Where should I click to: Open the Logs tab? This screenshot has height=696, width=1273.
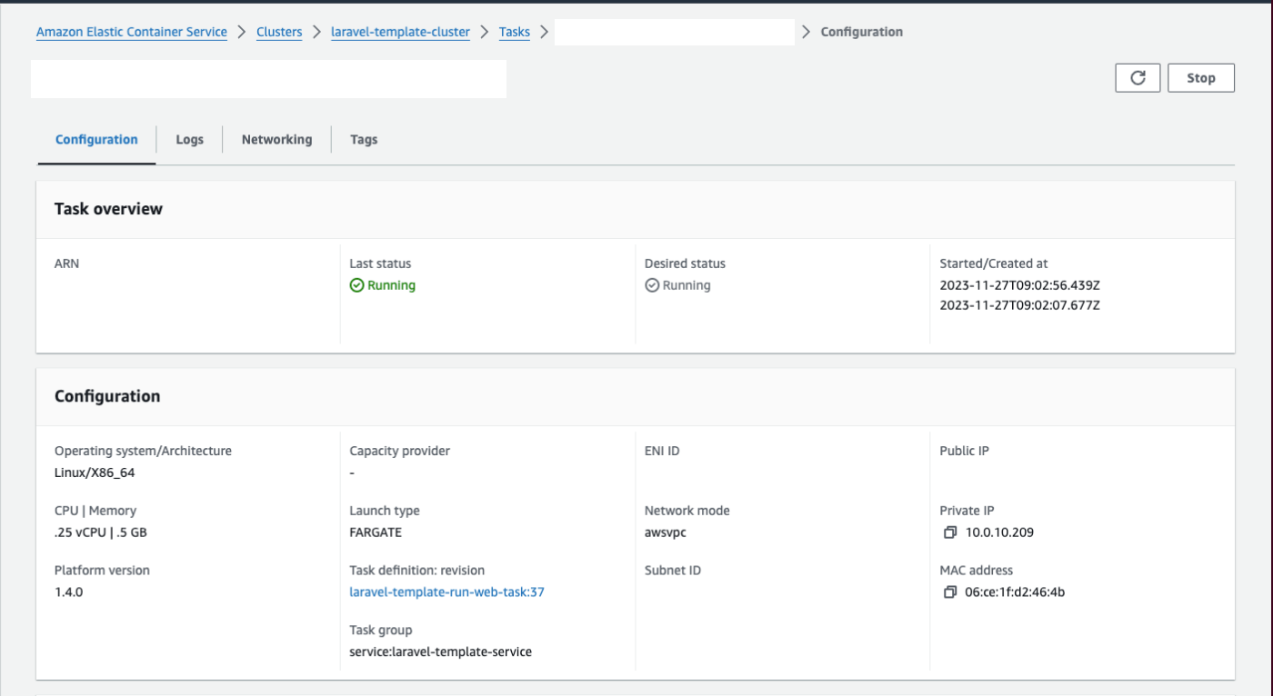[189, 140]
